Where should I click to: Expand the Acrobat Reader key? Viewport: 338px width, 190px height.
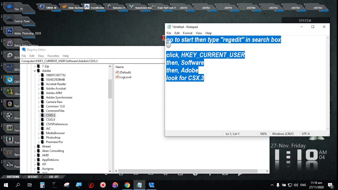pos(39,84)
